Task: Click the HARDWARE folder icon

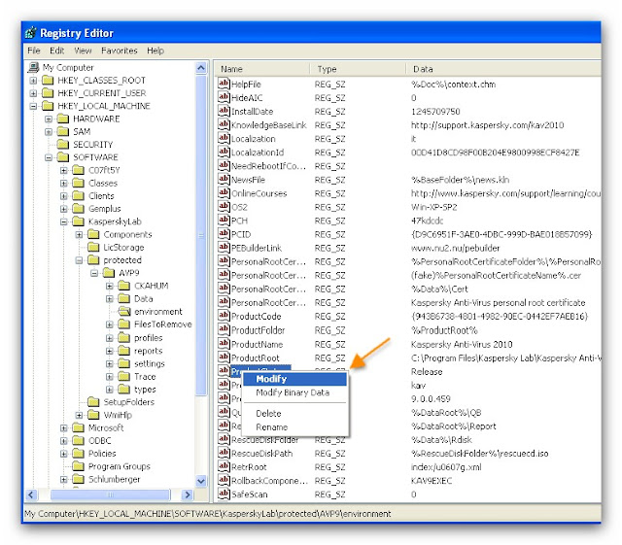Action: pos(63,119)
